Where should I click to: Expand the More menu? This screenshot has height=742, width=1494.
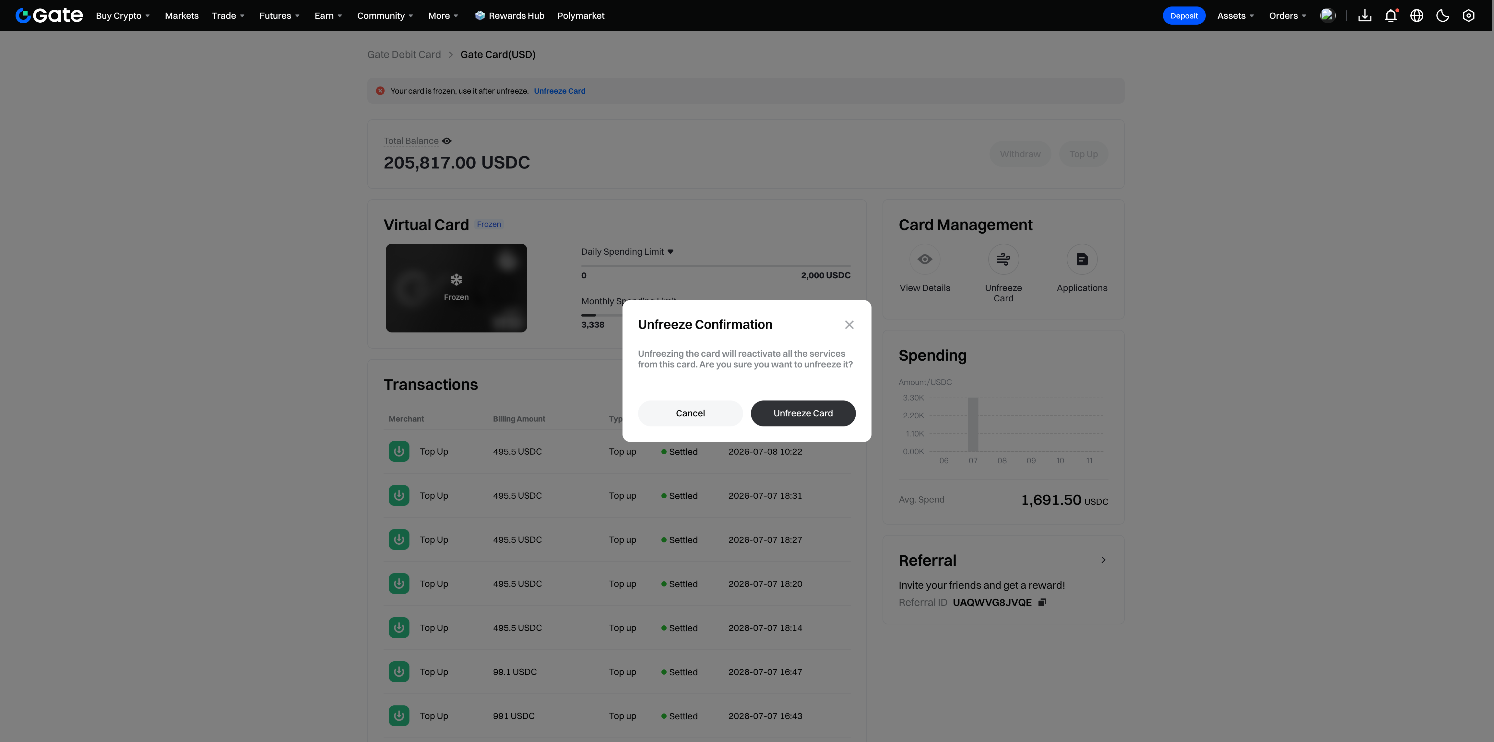point(443,16)
